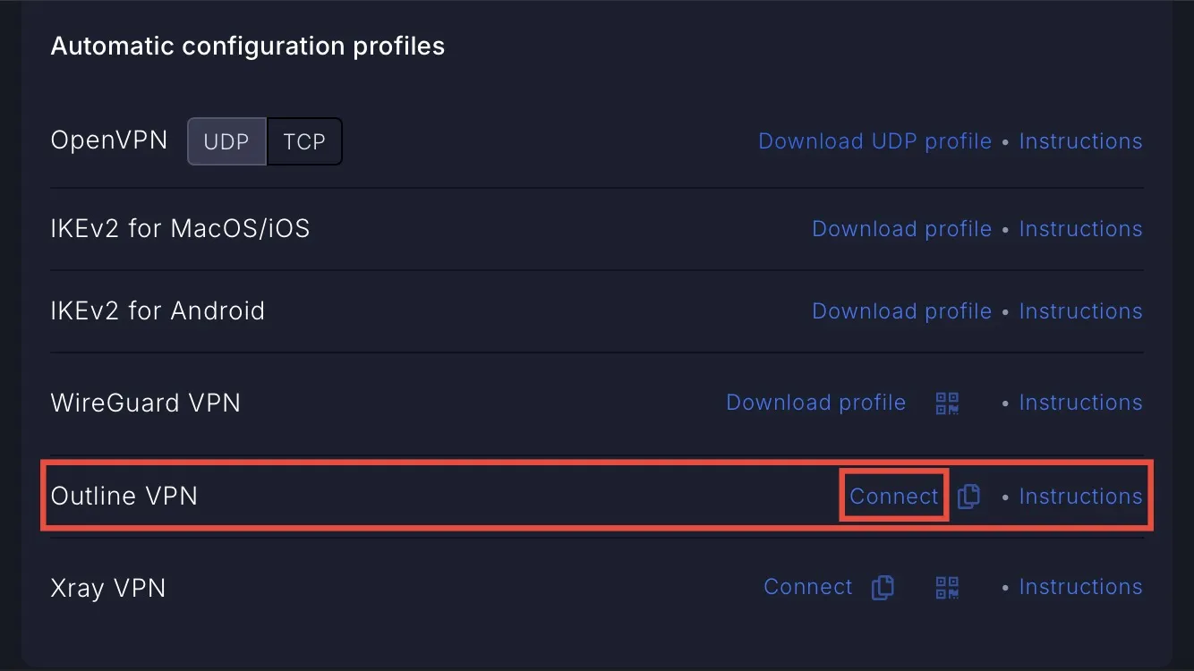Download profile for IKEv2 Android
This screenshot has width=1194, height=671.
click(901, 311)
